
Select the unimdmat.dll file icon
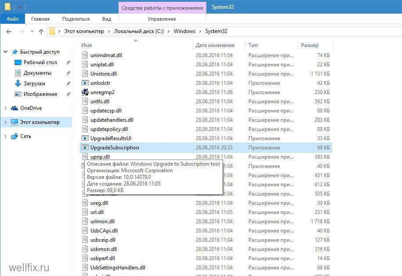pos(85,55)
